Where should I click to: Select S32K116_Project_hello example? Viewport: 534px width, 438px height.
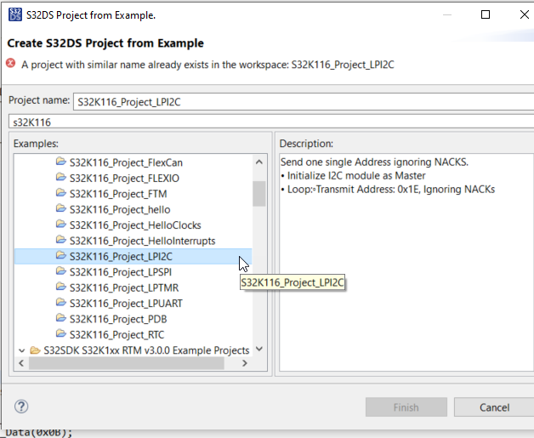(x=120, y=209)
